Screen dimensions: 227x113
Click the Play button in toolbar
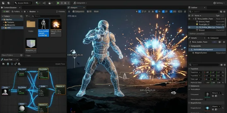click(58, 3)
